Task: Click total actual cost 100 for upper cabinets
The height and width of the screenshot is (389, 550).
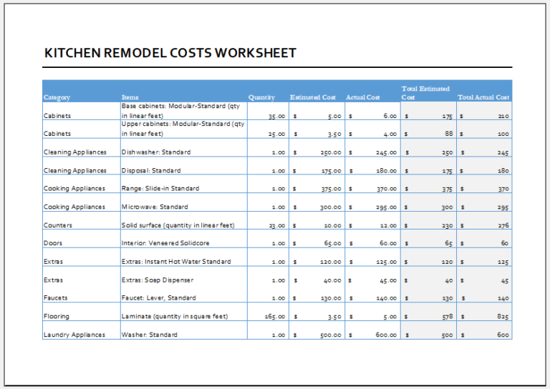Action: click(x=484, y=129)
